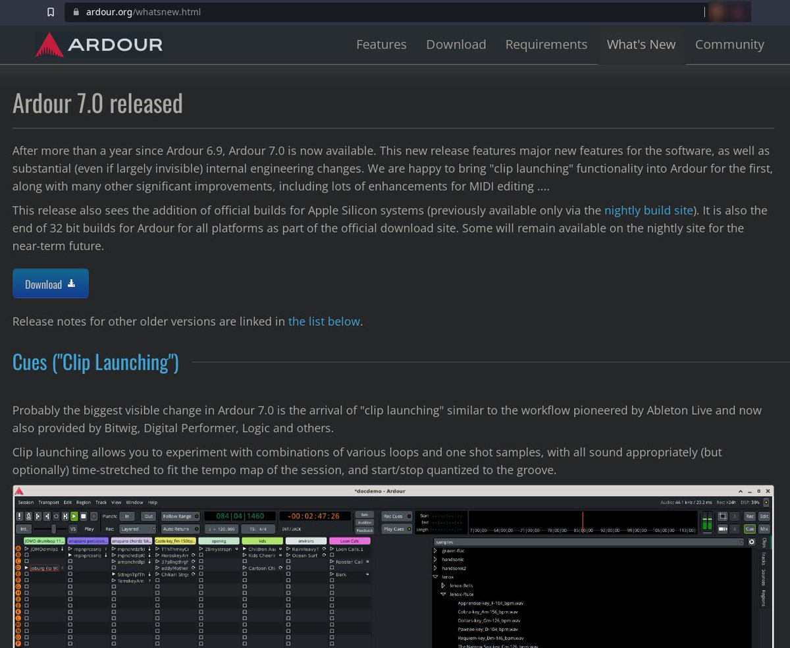Toggle Punch Out button
790x648 pixels.
pos(148,516)
